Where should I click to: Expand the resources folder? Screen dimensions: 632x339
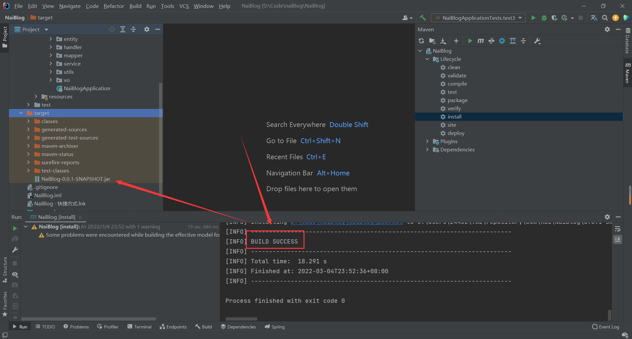pos(36,96)
